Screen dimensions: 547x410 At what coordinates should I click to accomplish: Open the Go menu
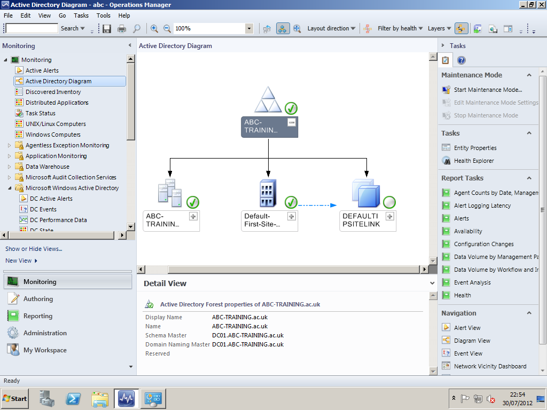pos(62,15)
